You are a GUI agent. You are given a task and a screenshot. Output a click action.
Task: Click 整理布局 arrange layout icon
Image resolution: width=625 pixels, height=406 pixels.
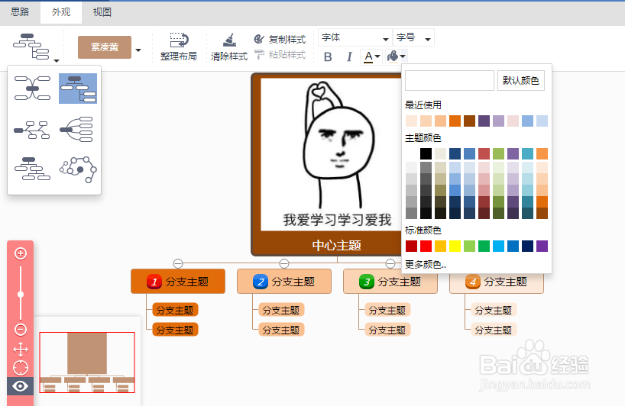click(179, 41)
